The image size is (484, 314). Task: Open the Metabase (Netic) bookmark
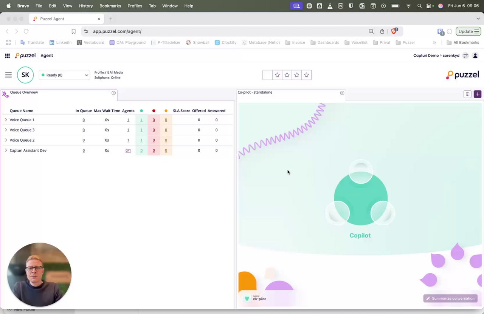click(x=261, y=42)
